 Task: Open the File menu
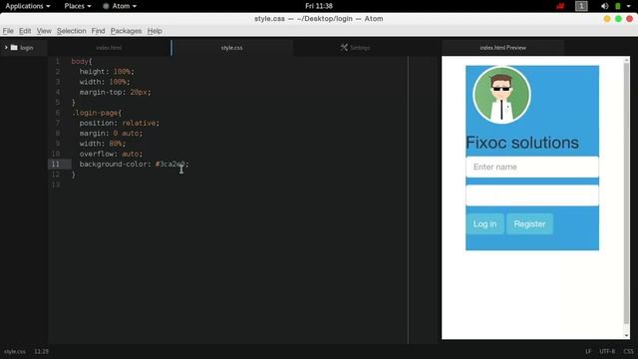point(8,31)
